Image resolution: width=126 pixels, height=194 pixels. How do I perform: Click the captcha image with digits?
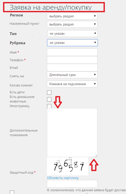[x=68, y=166]
